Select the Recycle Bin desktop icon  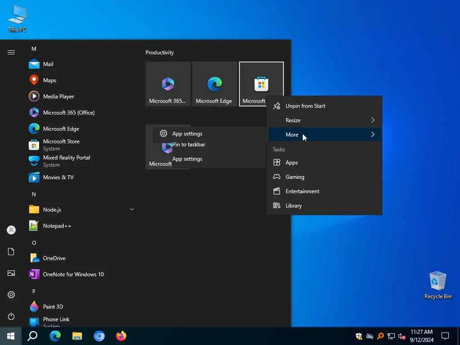click(x=438, y=285)
